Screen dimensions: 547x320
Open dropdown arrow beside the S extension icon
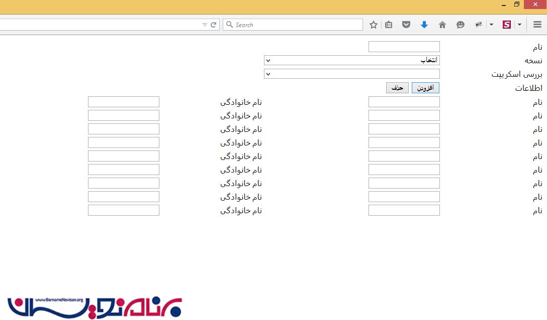pyautogui.click(x=519, y=25)
